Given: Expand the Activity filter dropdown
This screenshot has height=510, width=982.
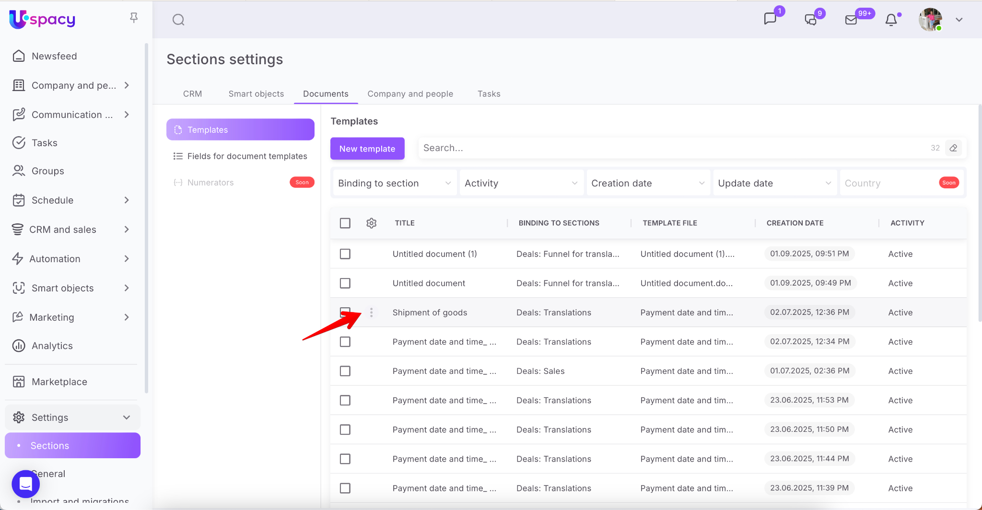Looking at the screenshot, I should click(521, 183).
